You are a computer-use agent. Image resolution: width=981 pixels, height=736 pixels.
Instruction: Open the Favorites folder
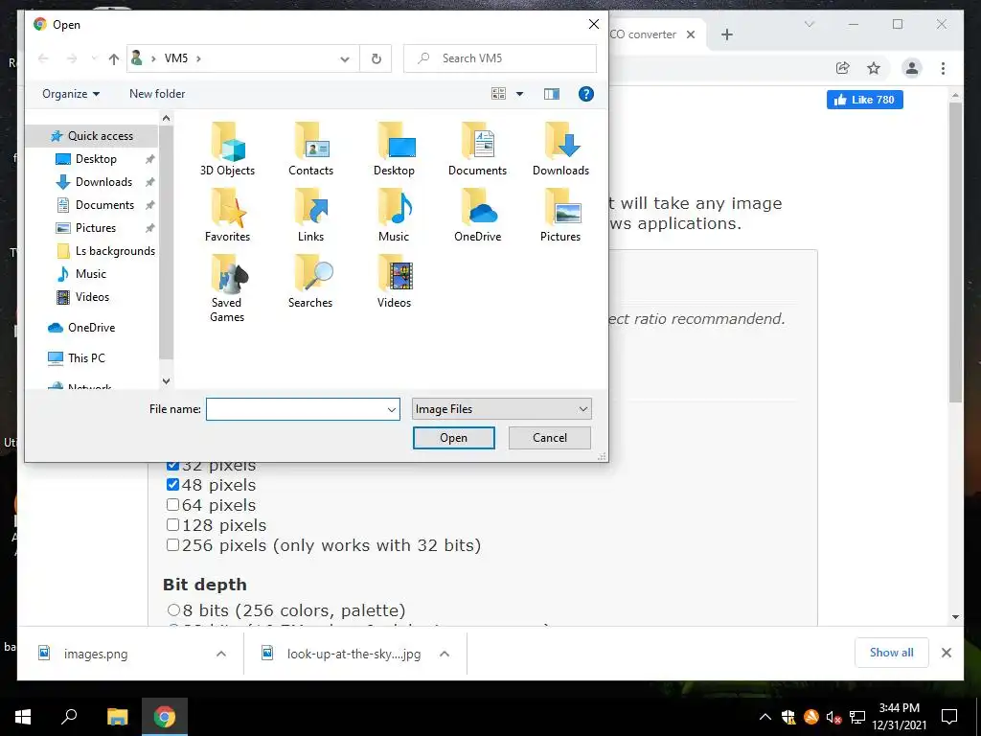pyautogui.click(x=227, y=216)
